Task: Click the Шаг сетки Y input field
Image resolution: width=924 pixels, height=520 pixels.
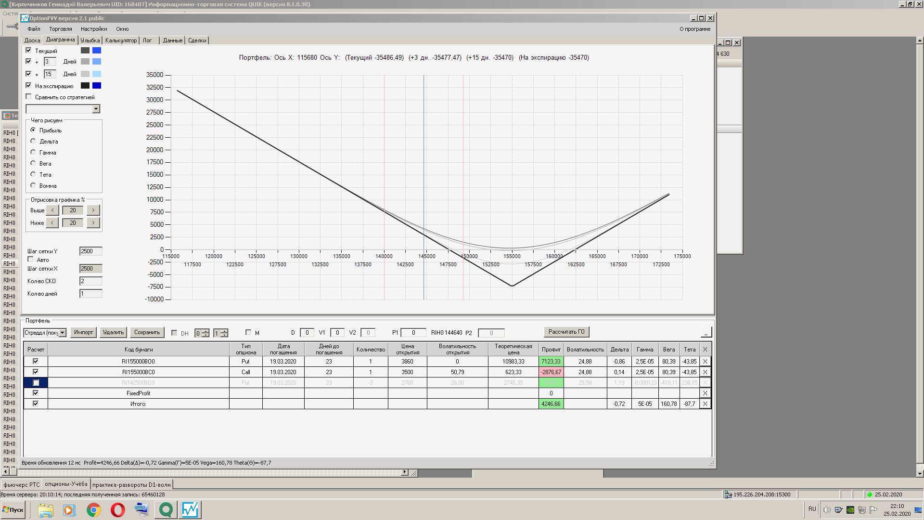Action: (x=90, y=251)
